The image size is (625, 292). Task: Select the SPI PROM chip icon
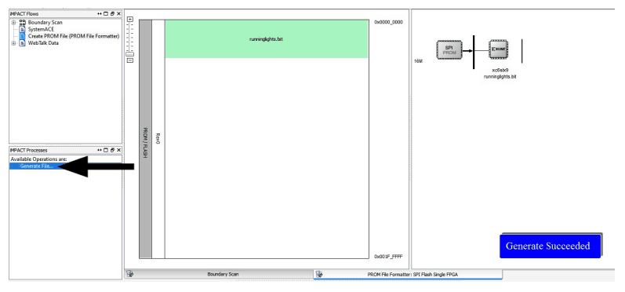click(x=449, y=50)
